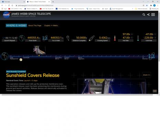Click the Zoom +/- button on the image
Viewport: 160px width, 137px height.
[x=147, y=75]
